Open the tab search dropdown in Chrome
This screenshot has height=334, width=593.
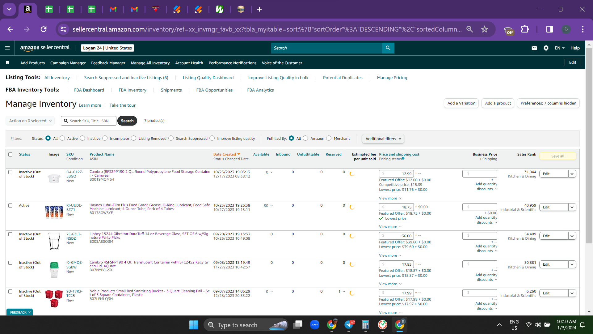click(9, 9)
